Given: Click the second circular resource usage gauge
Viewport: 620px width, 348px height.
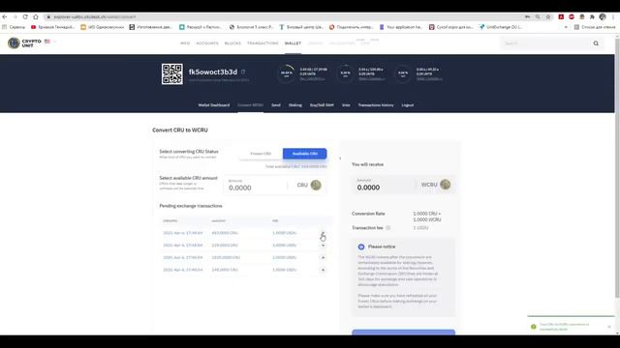Looking at the screenshot, I should [x=345, y=73].
